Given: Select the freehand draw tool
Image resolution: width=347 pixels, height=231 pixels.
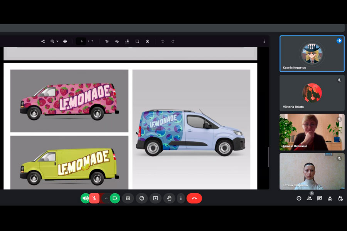Looking at the screenshot, I should click(117, 41).
